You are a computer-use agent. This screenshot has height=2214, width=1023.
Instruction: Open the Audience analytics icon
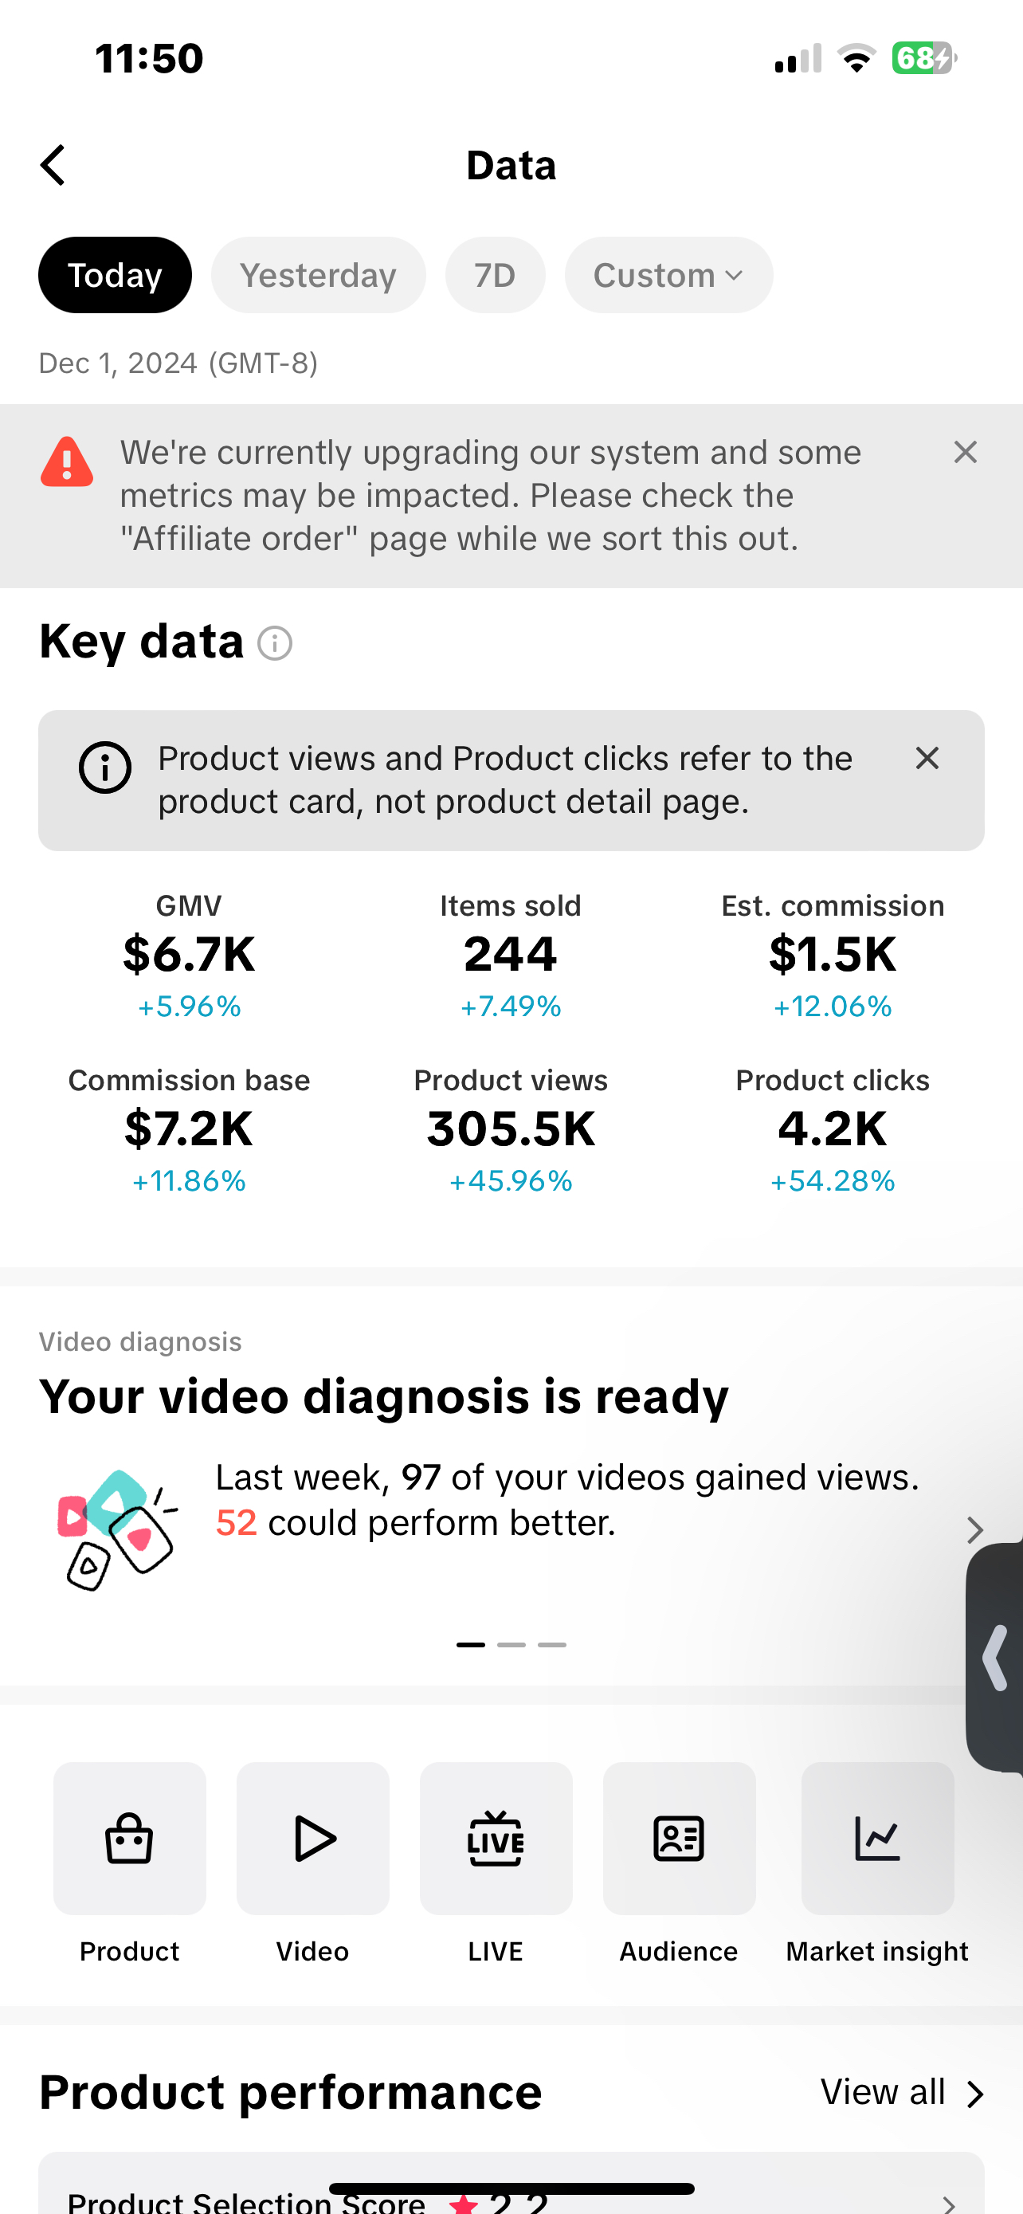click(x=679, y=1839)
